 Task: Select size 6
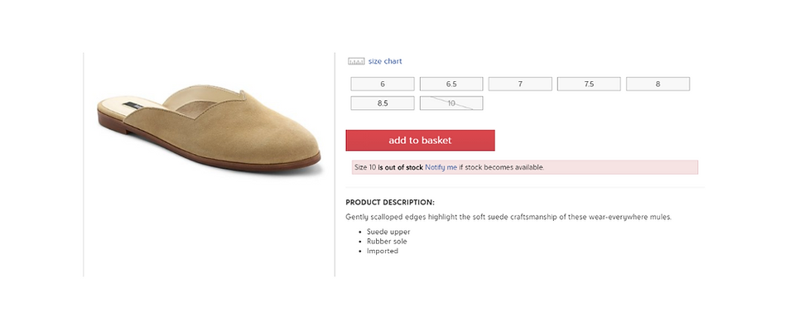(383, 84)
